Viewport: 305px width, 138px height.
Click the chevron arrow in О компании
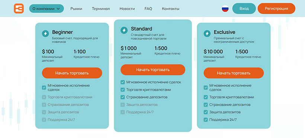coord(58,9)
